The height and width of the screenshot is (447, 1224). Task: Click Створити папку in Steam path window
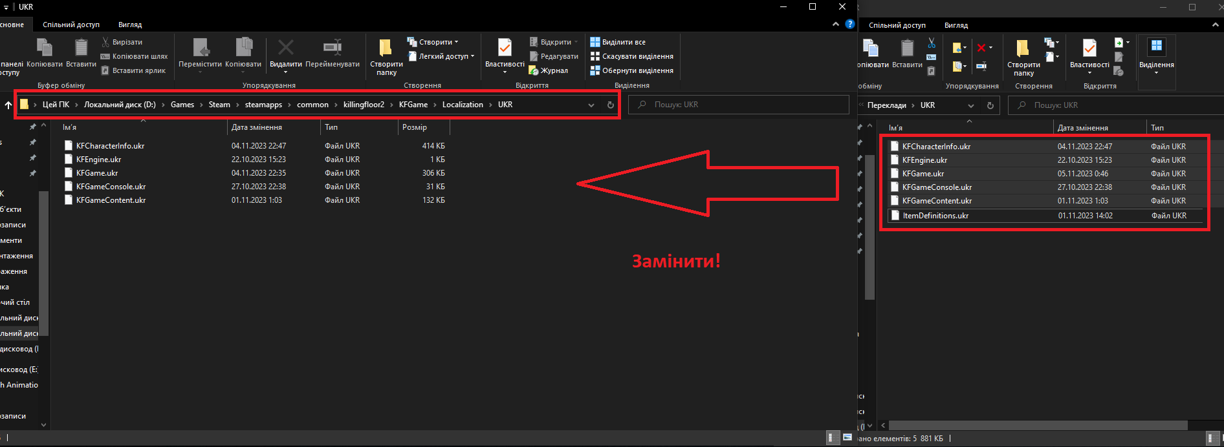(386, 57)
